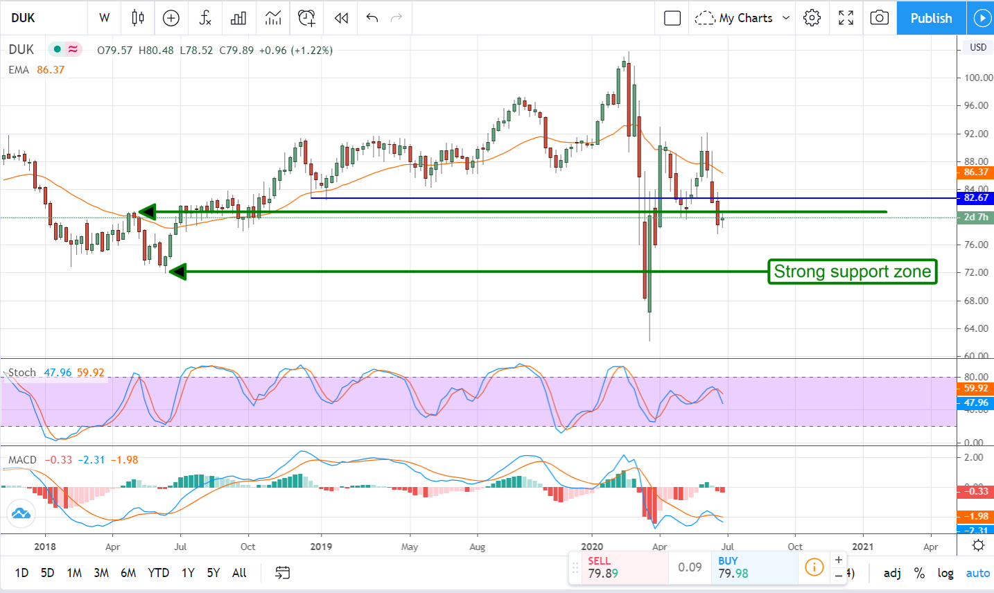Click the blue Publish button
Image resolution: width=994 pixels, height=593 pixels.
pyautogui.click(x=931, y=18)
